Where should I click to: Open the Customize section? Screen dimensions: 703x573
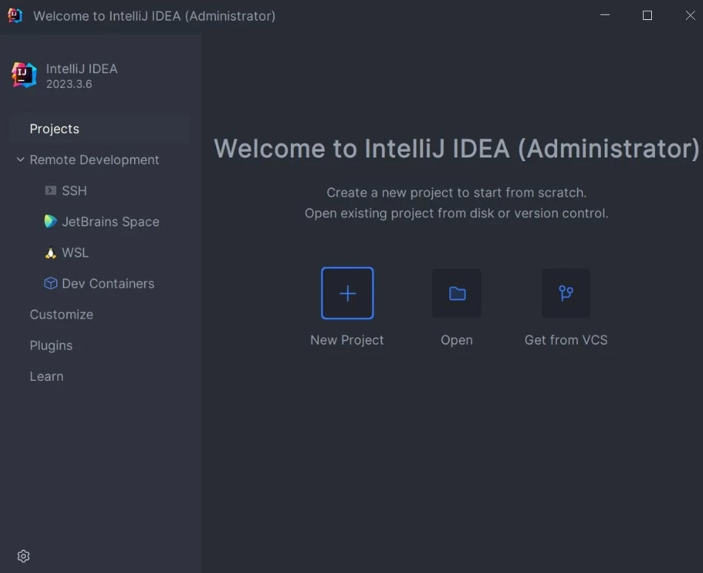(x=61, y=315)
